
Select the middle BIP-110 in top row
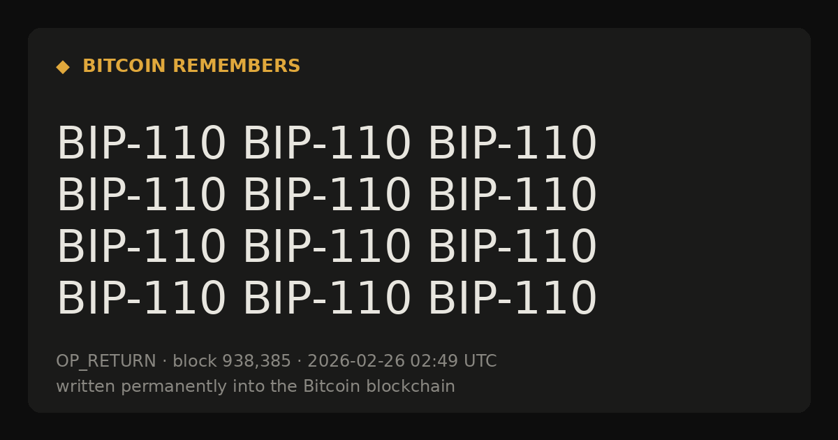(x=326, y=145)
